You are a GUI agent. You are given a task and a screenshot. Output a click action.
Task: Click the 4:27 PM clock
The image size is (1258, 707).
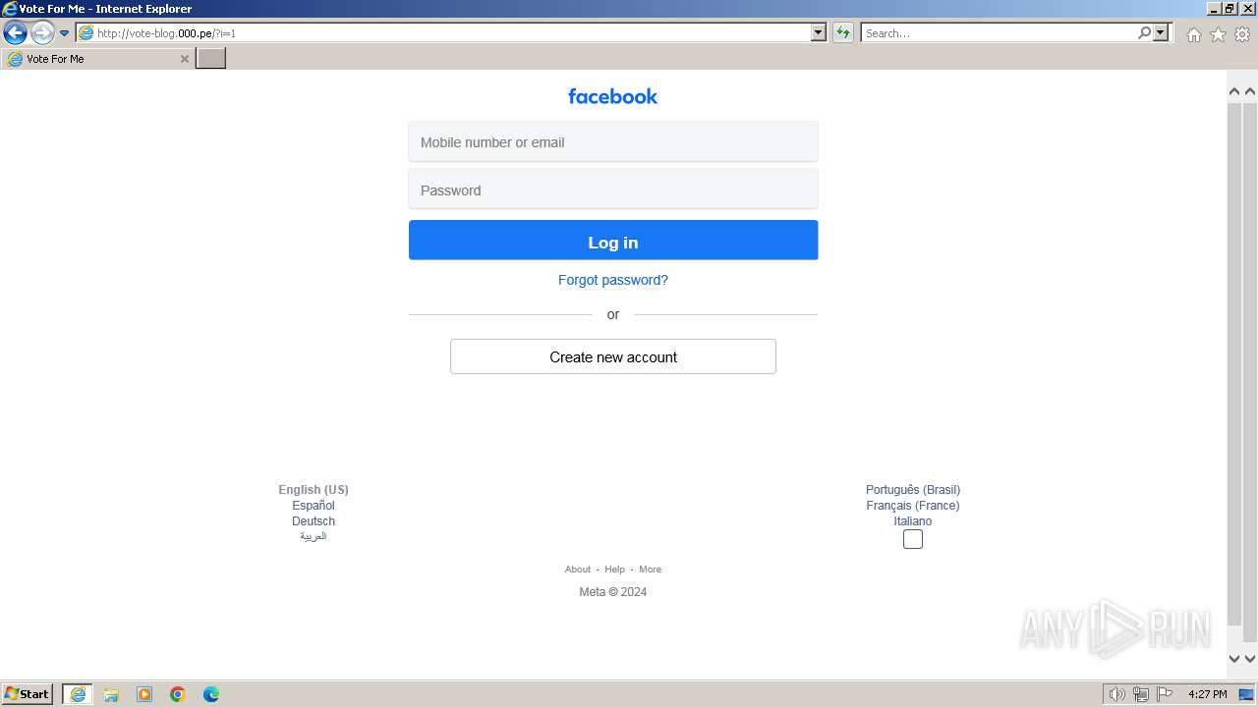click(1207, 694)
